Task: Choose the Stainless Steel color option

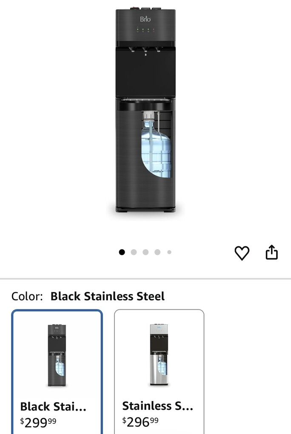Action: coord(159,371)
